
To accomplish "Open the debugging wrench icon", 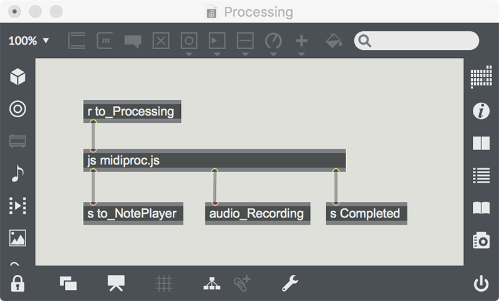I will (x=290, y=283).
